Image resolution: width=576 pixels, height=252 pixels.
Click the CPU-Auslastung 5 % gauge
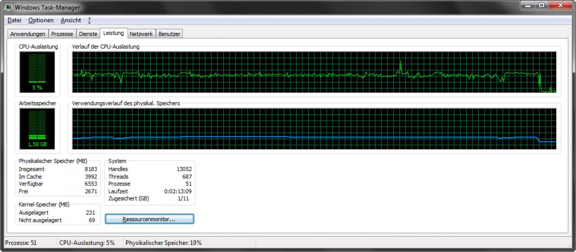[x=37, y=72]
